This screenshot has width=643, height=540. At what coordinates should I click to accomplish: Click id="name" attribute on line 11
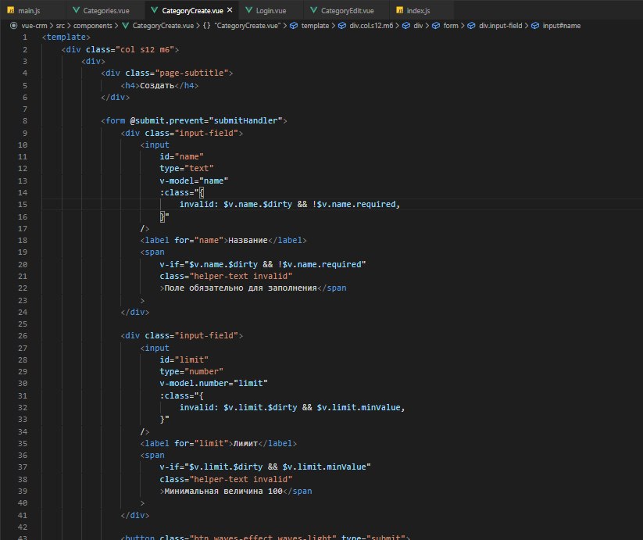[182, 156]
